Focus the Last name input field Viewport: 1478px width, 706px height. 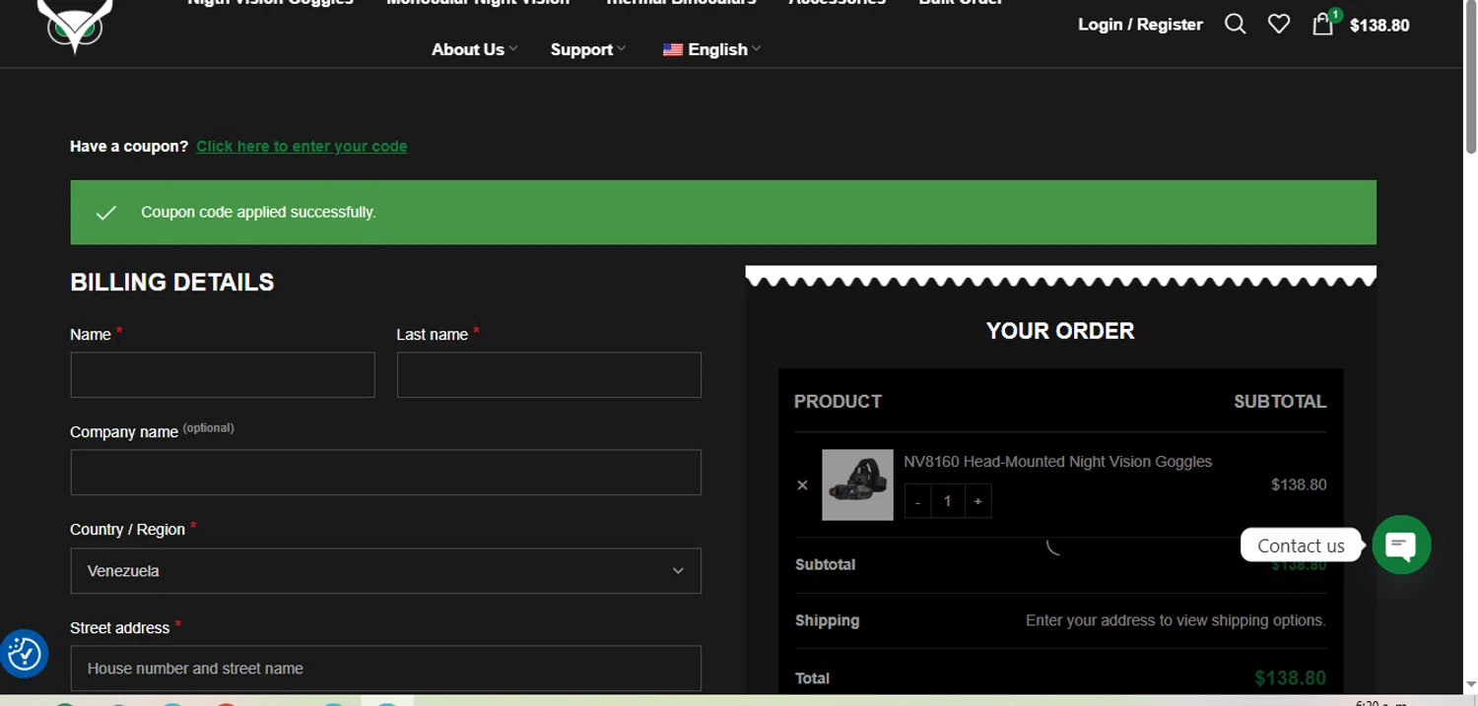[x=549, y=375]
